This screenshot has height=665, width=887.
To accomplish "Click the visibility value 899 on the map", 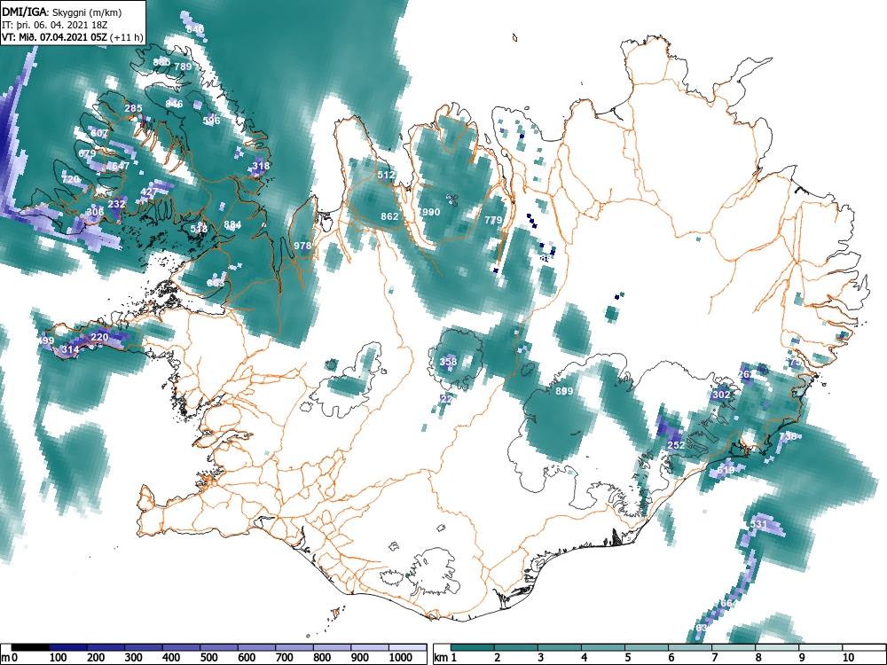I will tap(564, 391).
